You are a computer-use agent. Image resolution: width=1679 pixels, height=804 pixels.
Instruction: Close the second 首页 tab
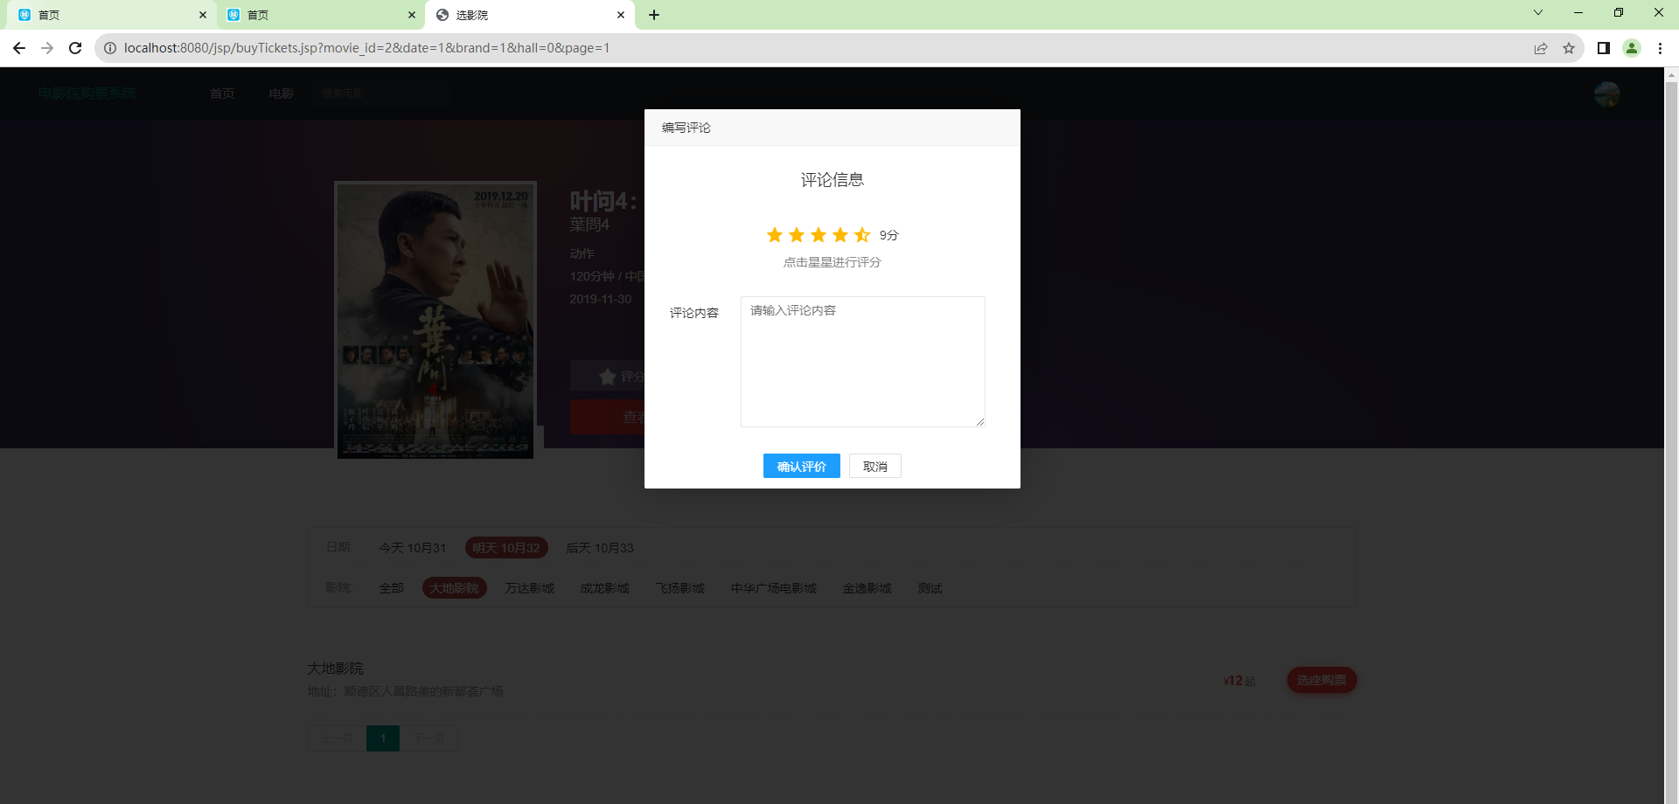412,15
